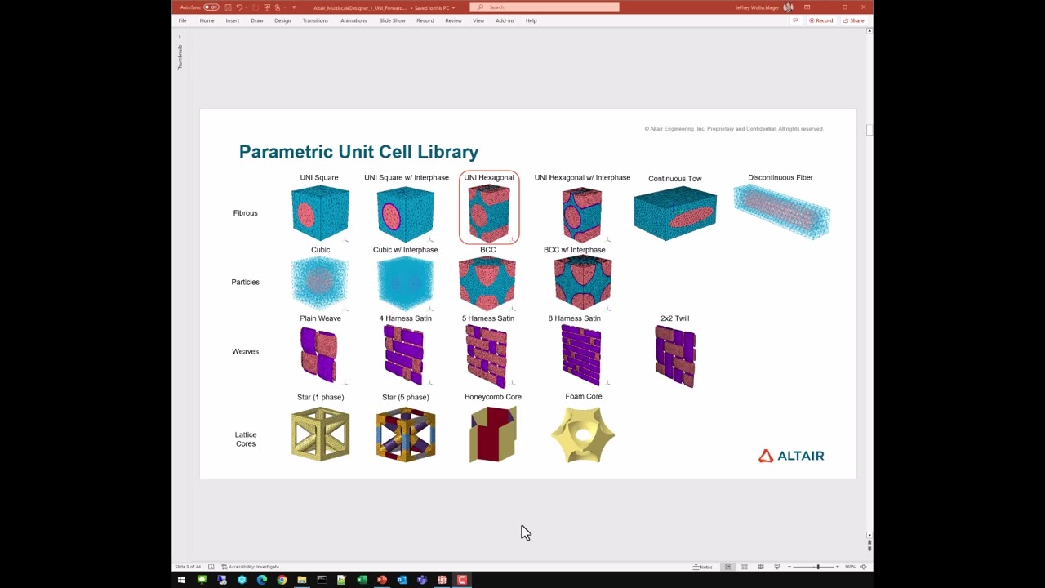Select the Foam Core image

coord(583,434)
